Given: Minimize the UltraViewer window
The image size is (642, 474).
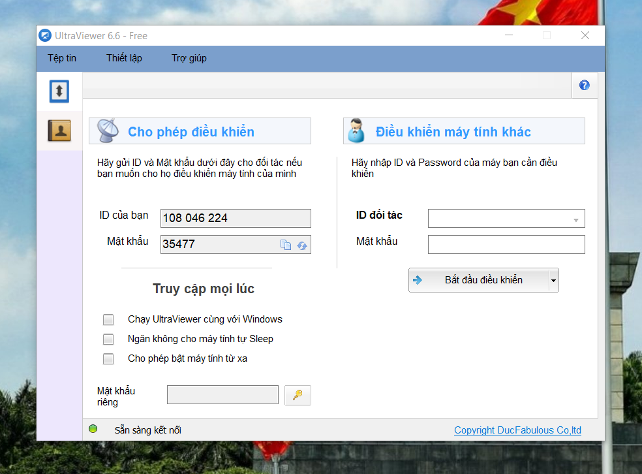Looking at the screenshot, I should 509,36.
